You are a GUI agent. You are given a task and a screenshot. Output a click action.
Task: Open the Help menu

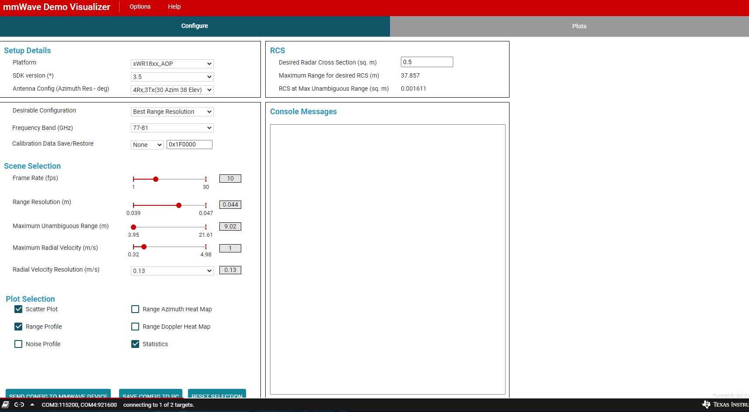pyautogui.click(x=174, y=7)
